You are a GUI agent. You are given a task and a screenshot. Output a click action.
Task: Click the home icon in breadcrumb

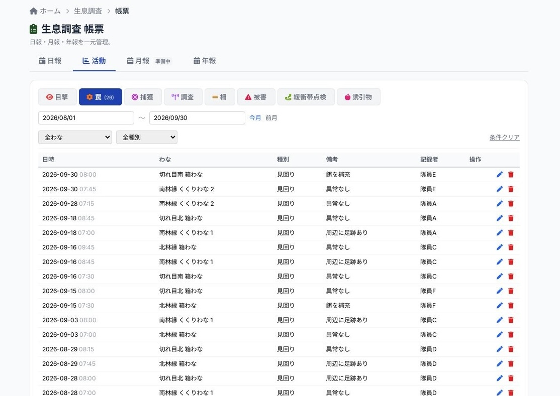pos(34,11)
